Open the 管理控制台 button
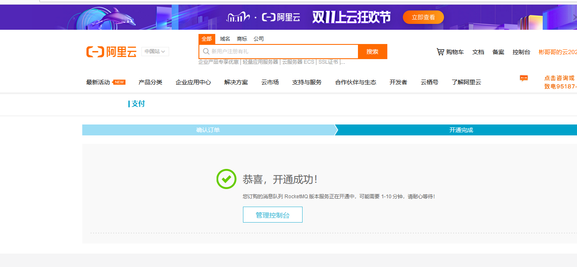The height and width of the screenshot is (267, 577). coord(273,215)
